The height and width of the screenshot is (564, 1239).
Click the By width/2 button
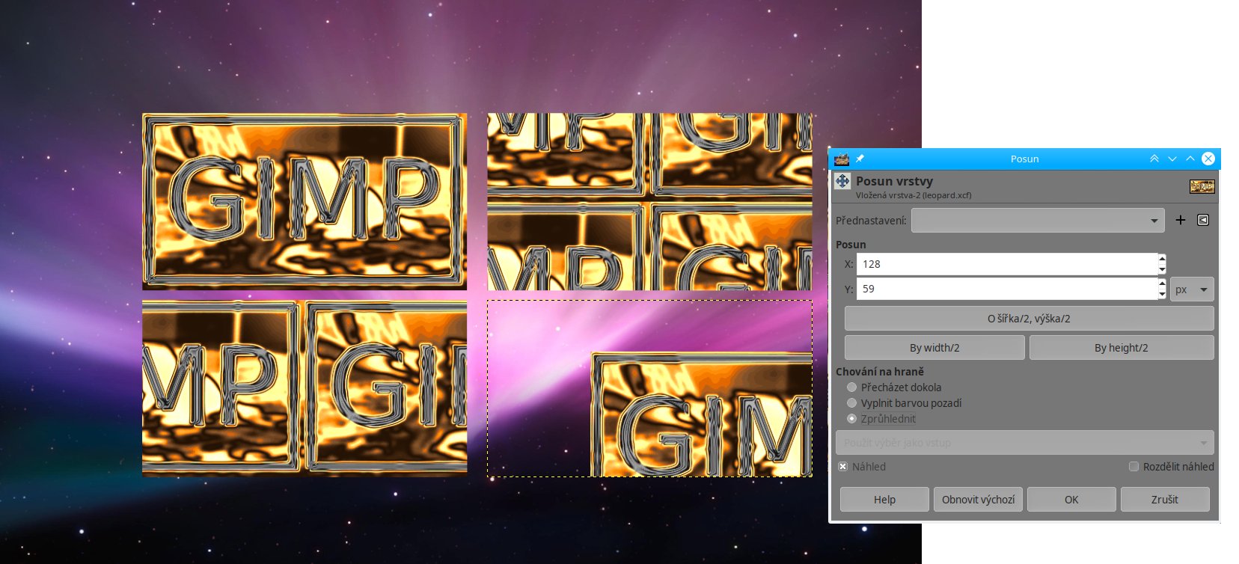coord(934,348)
